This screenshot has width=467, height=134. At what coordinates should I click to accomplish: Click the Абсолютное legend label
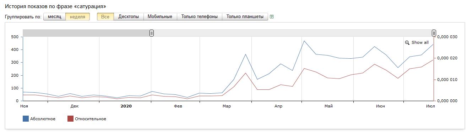43,119
